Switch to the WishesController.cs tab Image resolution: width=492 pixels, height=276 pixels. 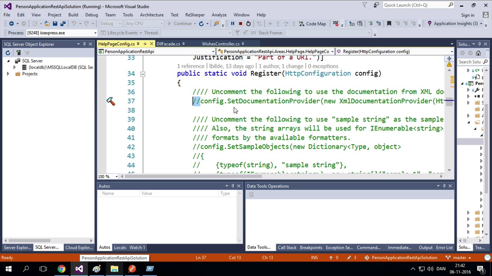tap(221, 44)
